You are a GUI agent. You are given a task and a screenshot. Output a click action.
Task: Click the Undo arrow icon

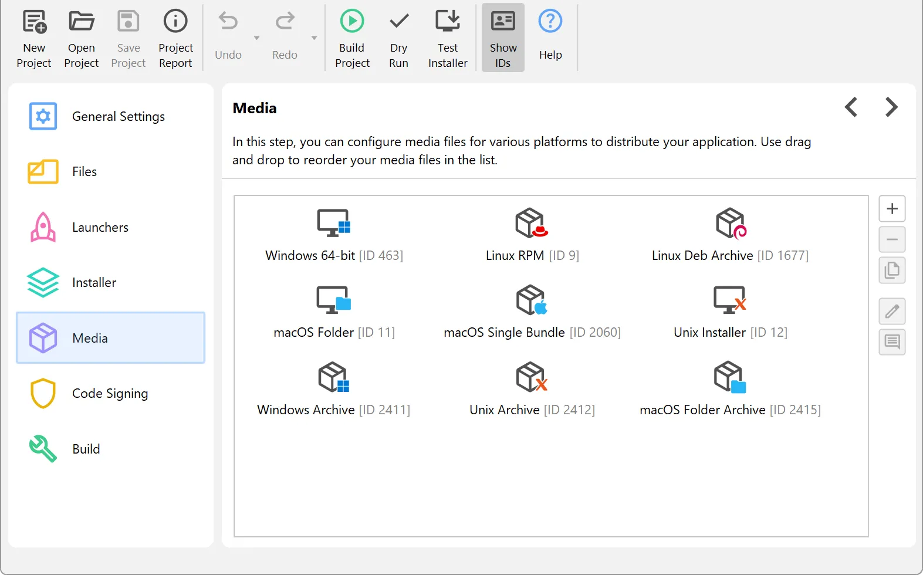point(228,22)
